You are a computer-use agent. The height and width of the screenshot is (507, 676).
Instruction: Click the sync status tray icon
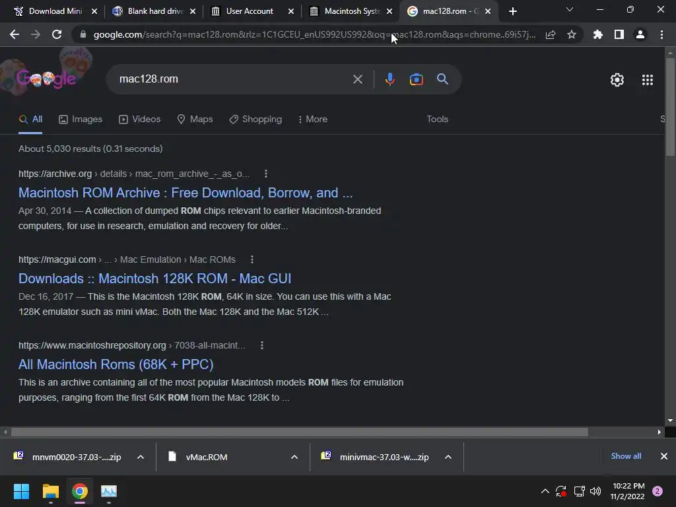point(561,491)
